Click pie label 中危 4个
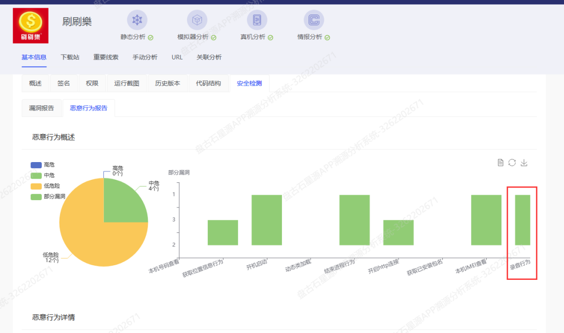Image resolution: width=564 pixels, height=333 pixels. pos(154,186)
